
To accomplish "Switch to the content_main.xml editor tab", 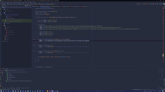I will coord(85,6).
